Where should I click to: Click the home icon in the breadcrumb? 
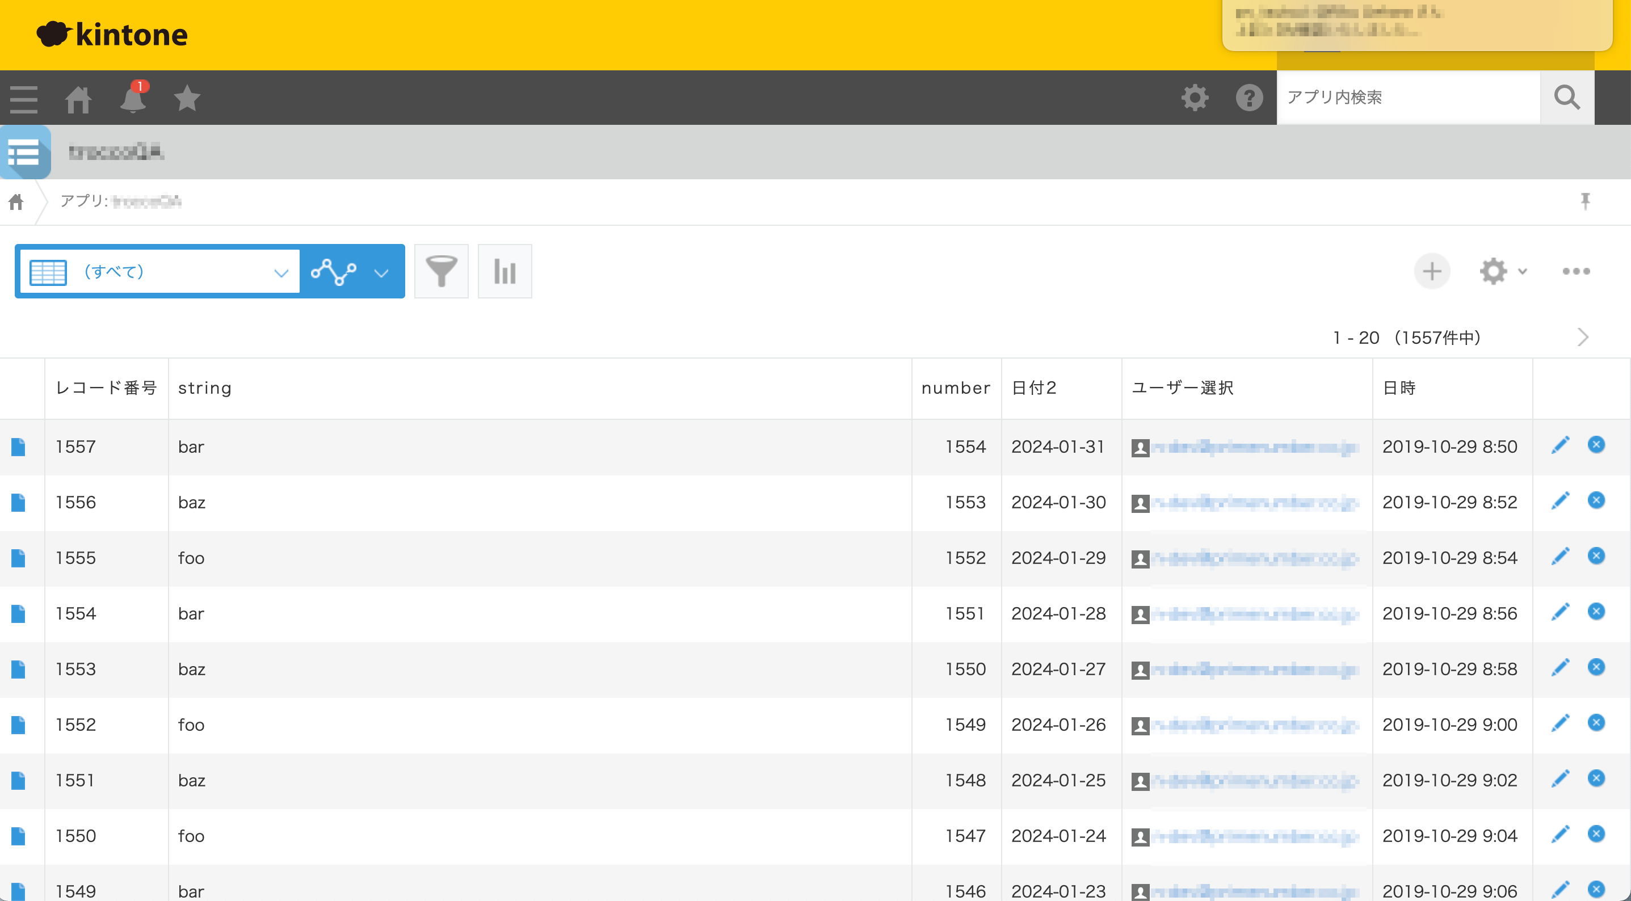click(x=16, y=201)
